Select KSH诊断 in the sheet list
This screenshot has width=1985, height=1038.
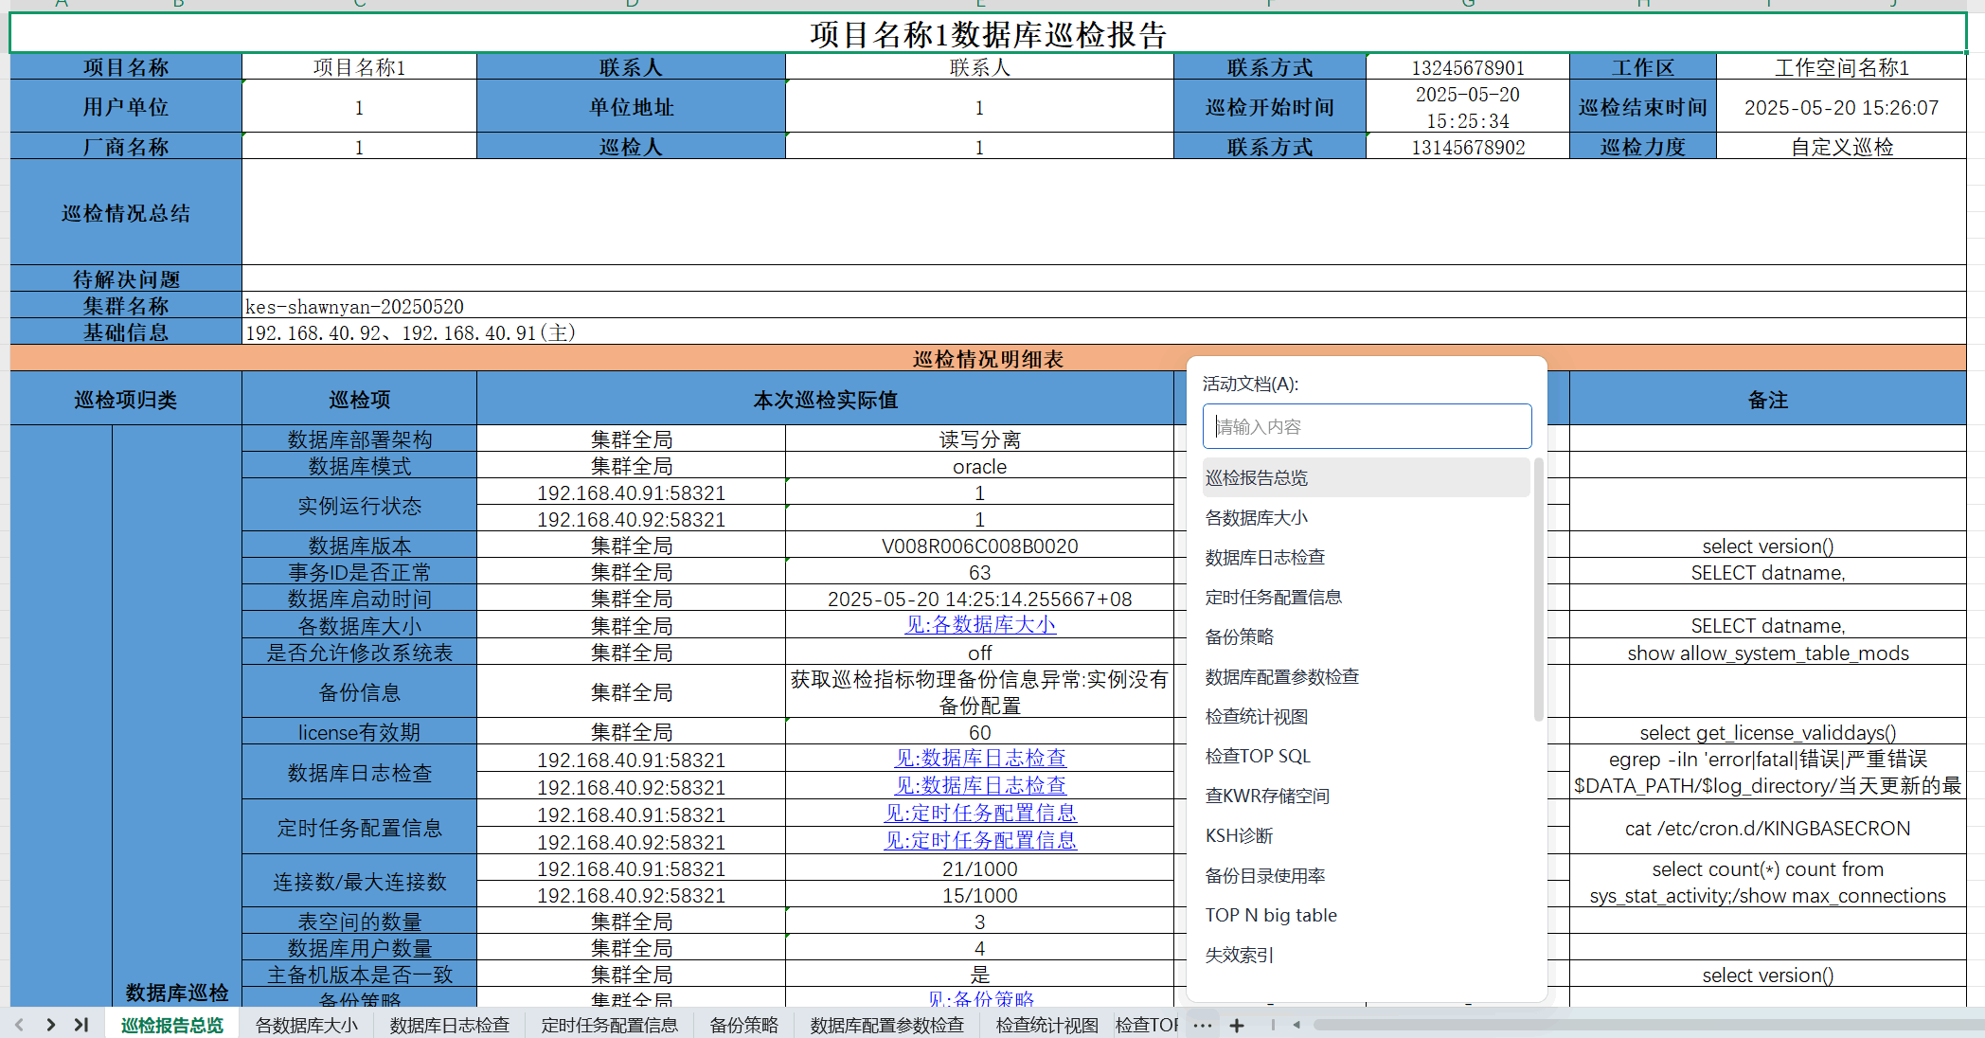[1239, 836]
